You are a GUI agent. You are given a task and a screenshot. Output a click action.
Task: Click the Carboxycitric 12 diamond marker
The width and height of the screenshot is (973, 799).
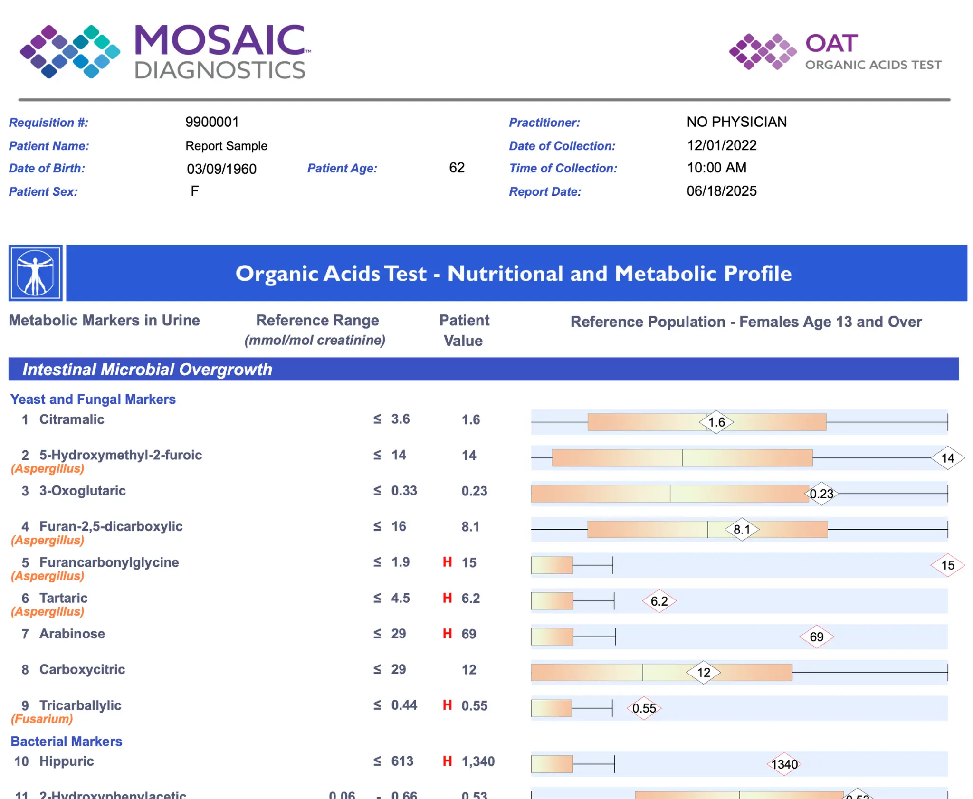click(x=703, y=672)
